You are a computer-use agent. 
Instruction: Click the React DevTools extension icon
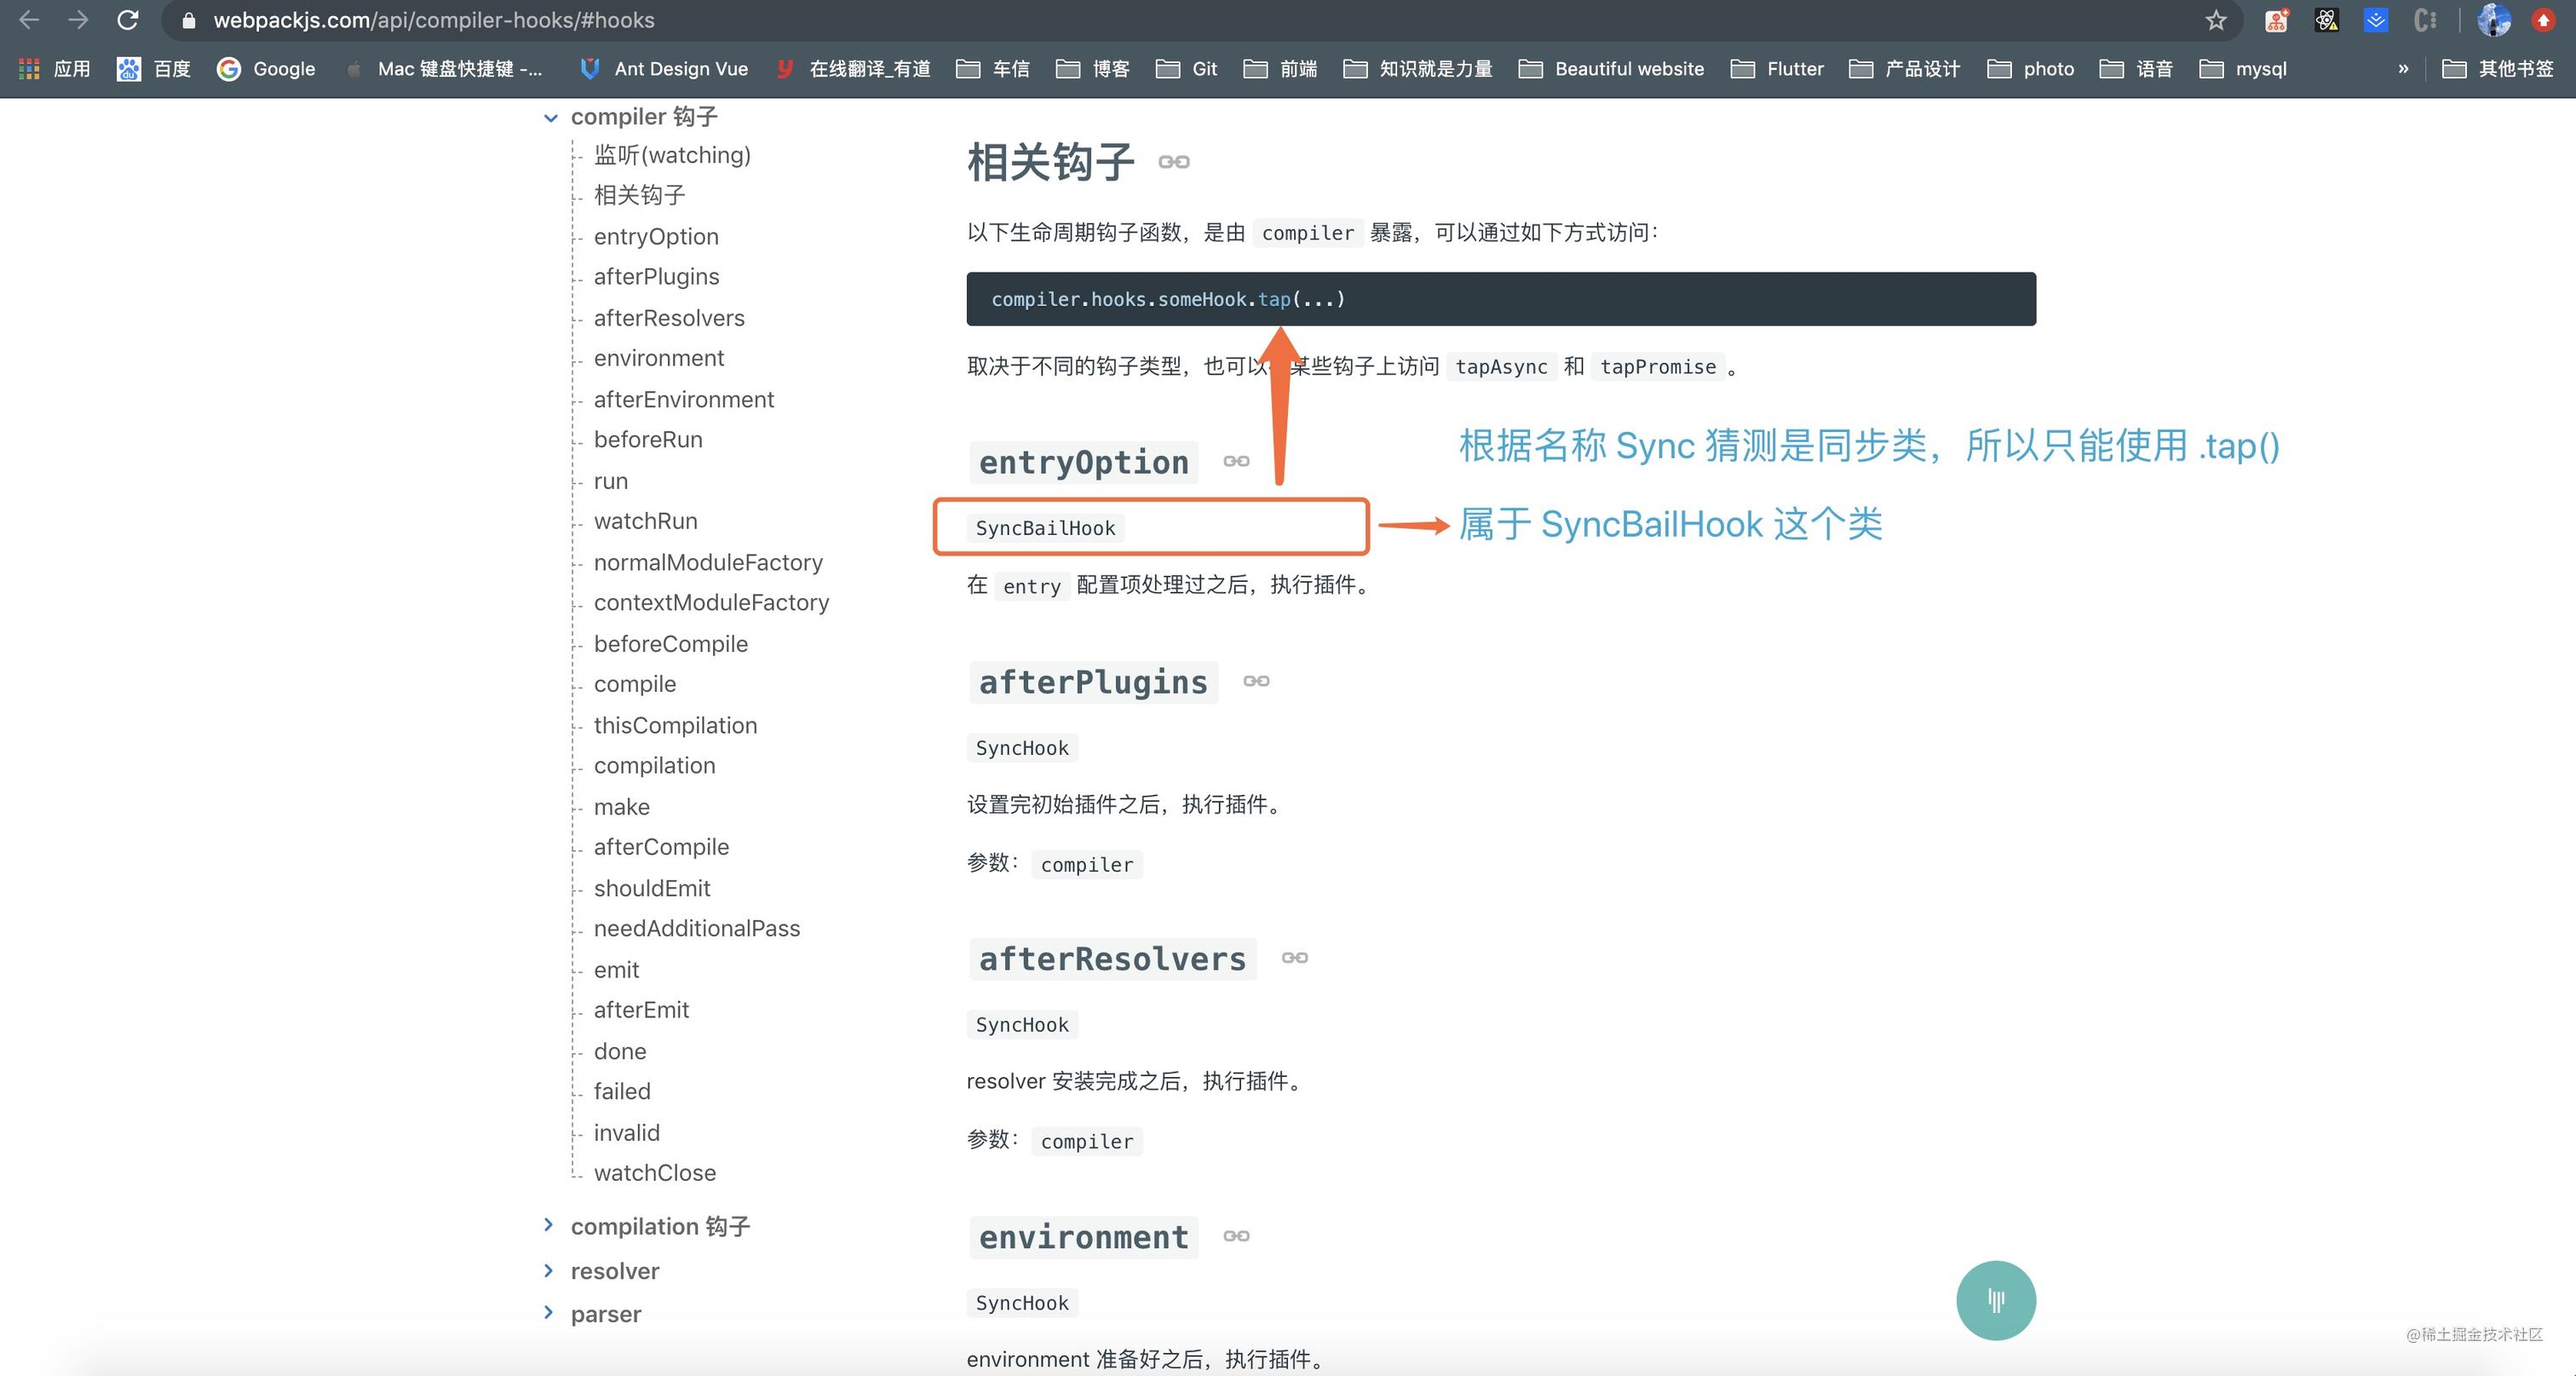tap(2326, 20)
